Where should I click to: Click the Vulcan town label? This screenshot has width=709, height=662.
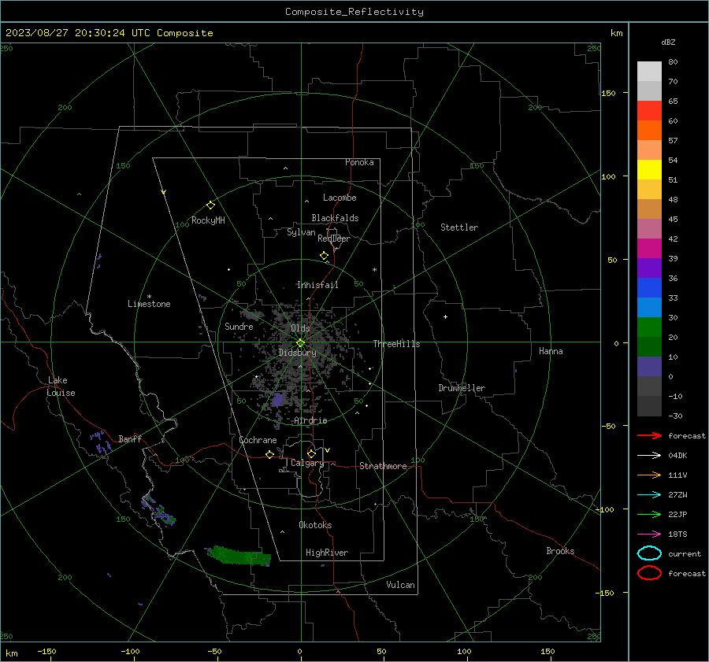[x=400, y=585]
